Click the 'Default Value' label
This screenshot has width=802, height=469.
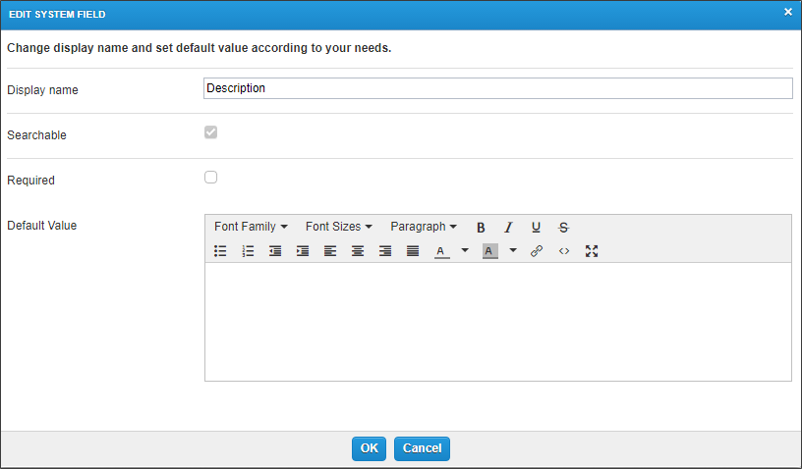(x=42, y=226)
